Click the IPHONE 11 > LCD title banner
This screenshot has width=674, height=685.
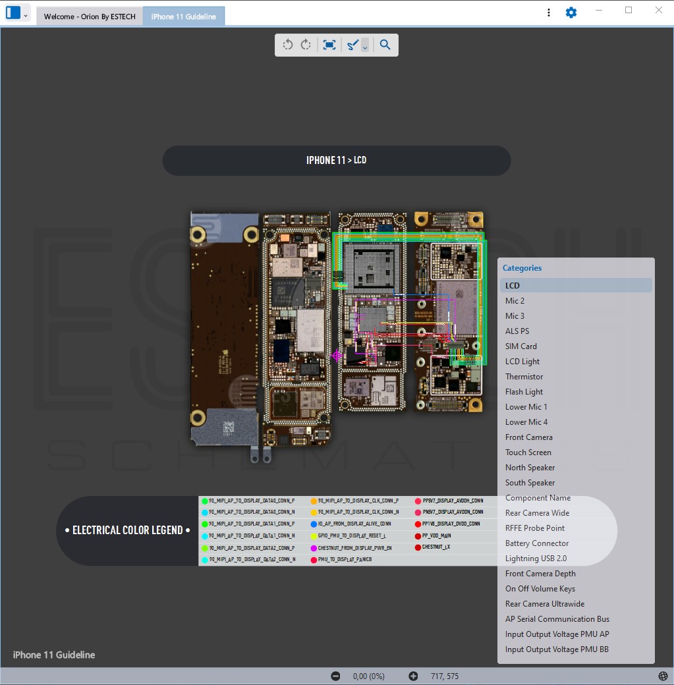(336, 160)
